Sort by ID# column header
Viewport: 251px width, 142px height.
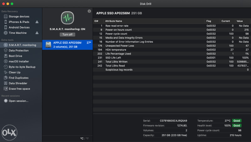tap(96, 21)
